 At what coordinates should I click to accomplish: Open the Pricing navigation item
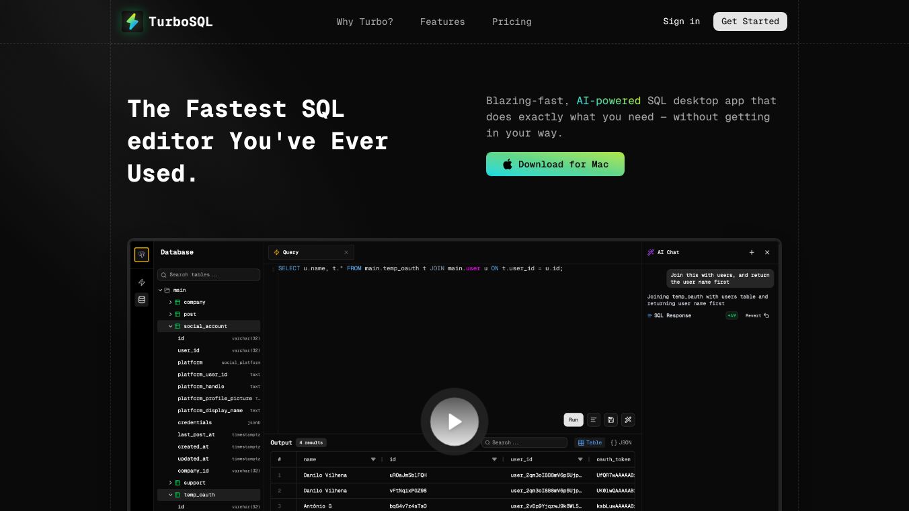[512, 22]
